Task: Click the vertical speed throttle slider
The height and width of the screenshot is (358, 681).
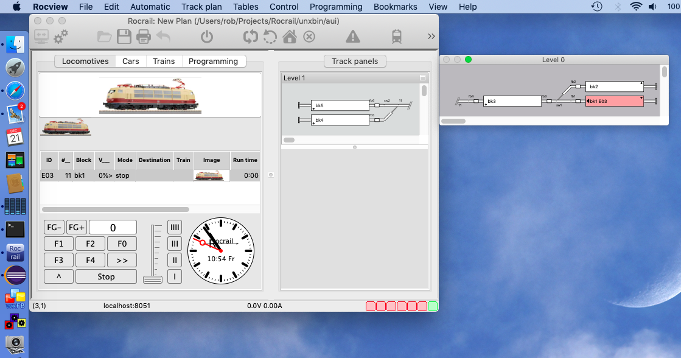Action: tap(153, 254)
